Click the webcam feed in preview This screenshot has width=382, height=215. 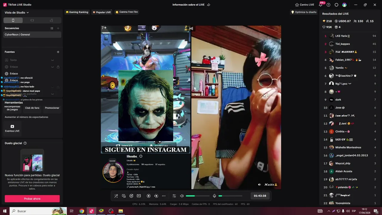pos(236,107)
